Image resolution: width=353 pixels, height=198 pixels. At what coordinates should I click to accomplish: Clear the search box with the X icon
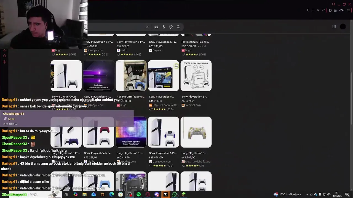148,27
